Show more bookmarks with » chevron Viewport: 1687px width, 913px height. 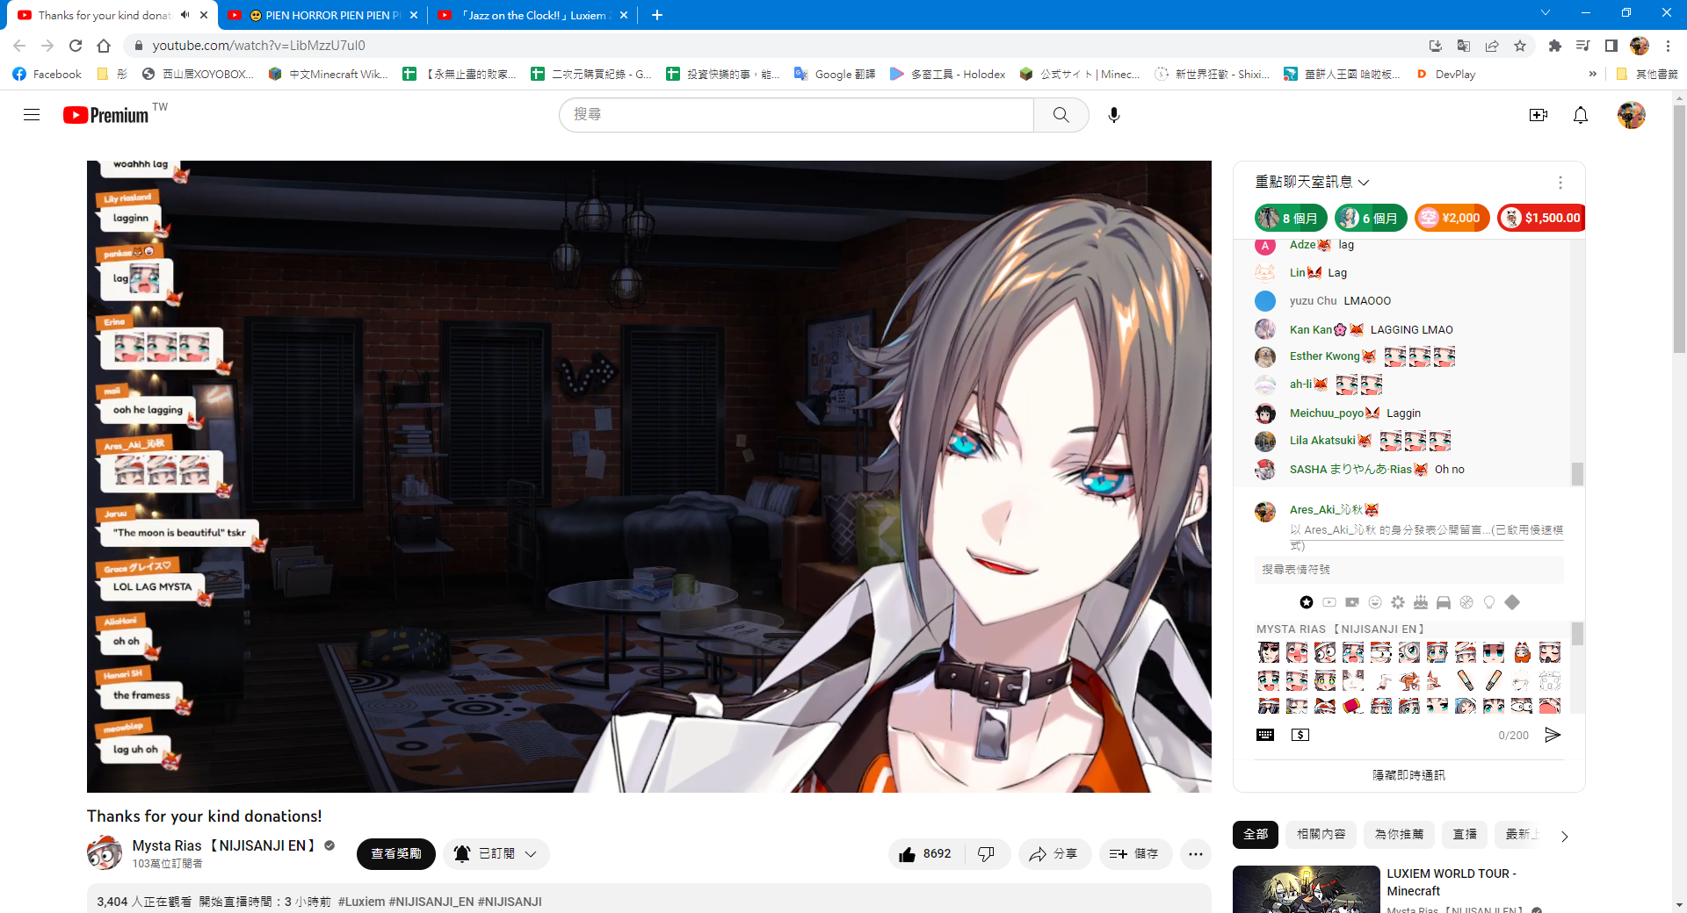[1593, 75]
